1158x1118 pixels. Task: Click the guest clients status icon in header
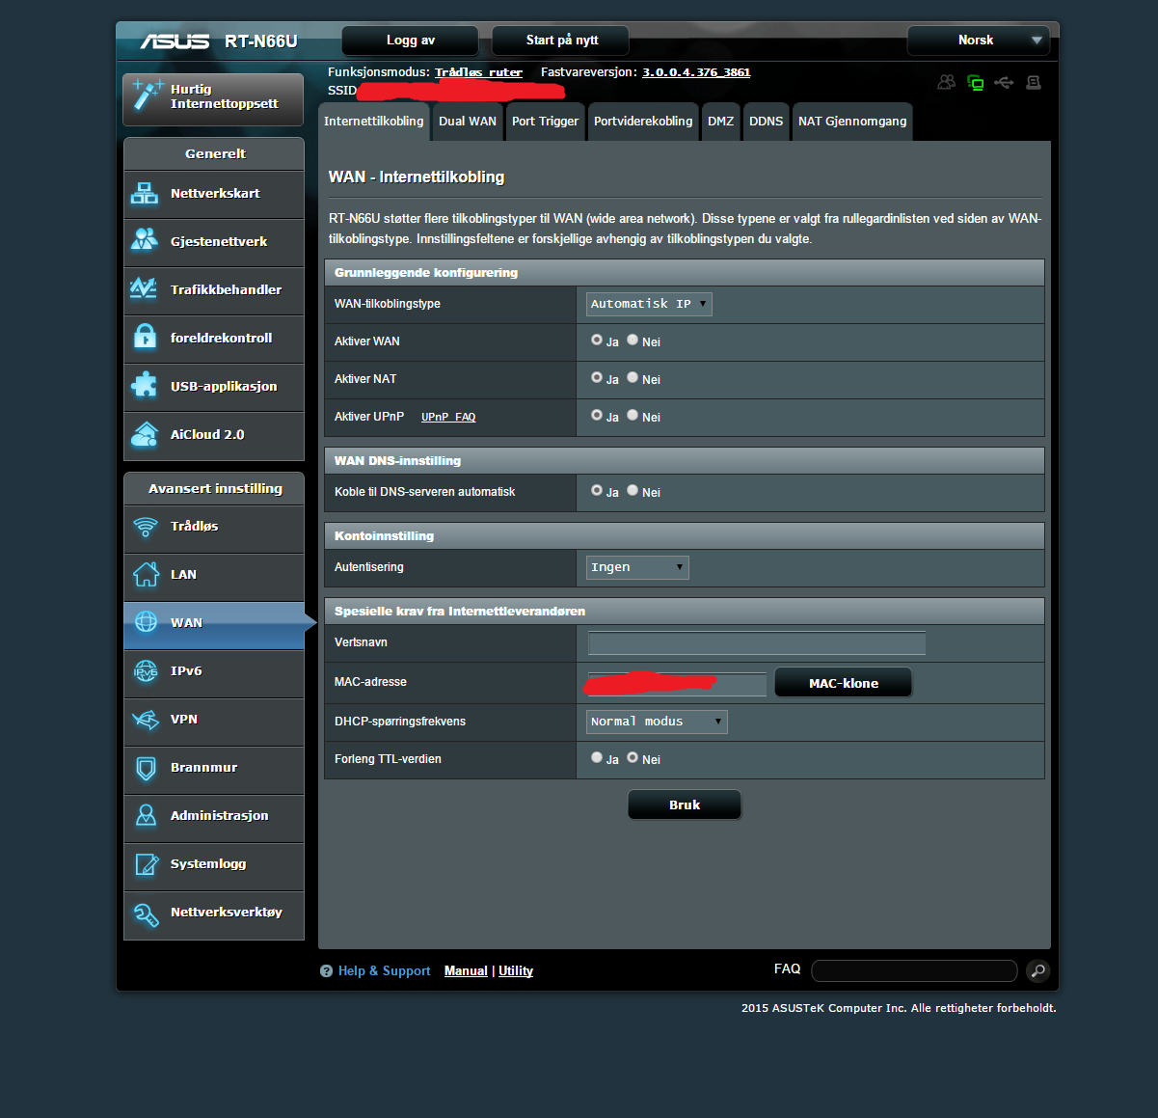click(x=947, y=83)
